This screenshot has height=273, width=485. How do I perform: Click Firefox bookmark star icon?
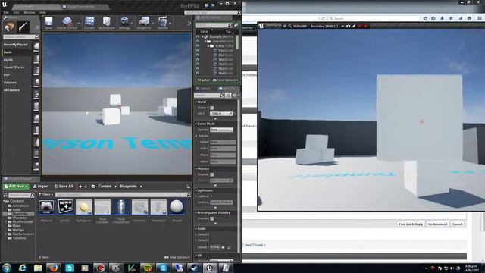coord(426,18)
